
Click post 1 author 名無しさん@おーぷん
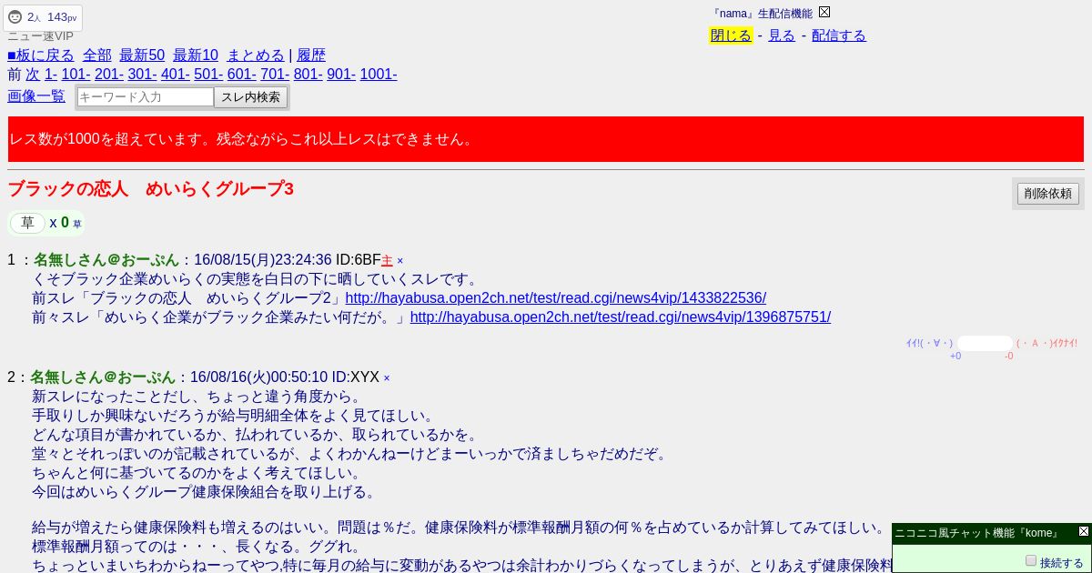pos(107,260)
